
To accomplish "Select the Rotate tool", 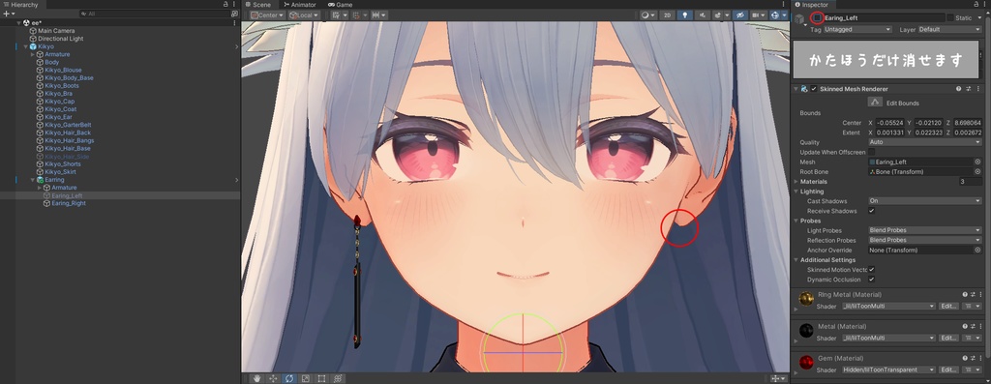I will pyautogui.click(x=289, y=378).
